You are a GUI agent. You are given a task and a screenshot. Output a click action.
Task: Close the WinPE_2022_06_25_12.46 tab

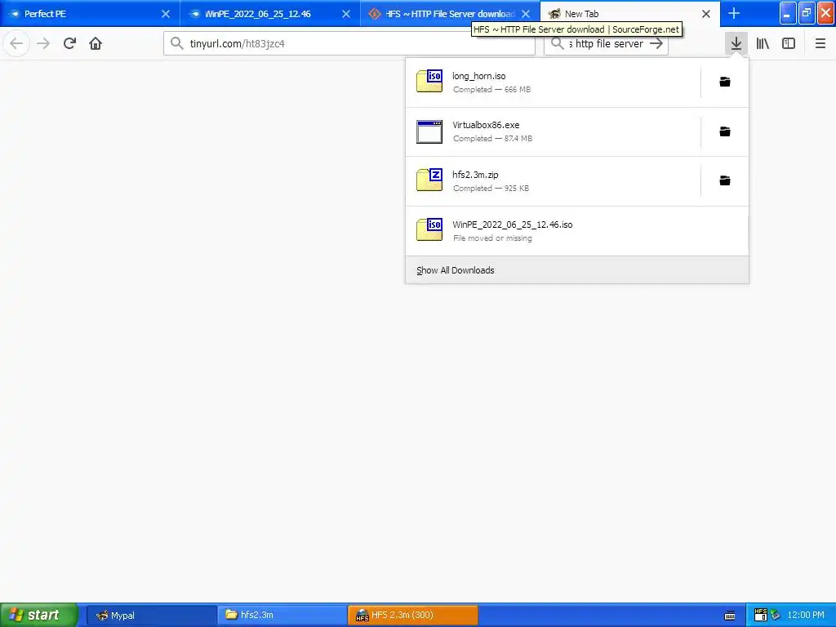(346, 14)
